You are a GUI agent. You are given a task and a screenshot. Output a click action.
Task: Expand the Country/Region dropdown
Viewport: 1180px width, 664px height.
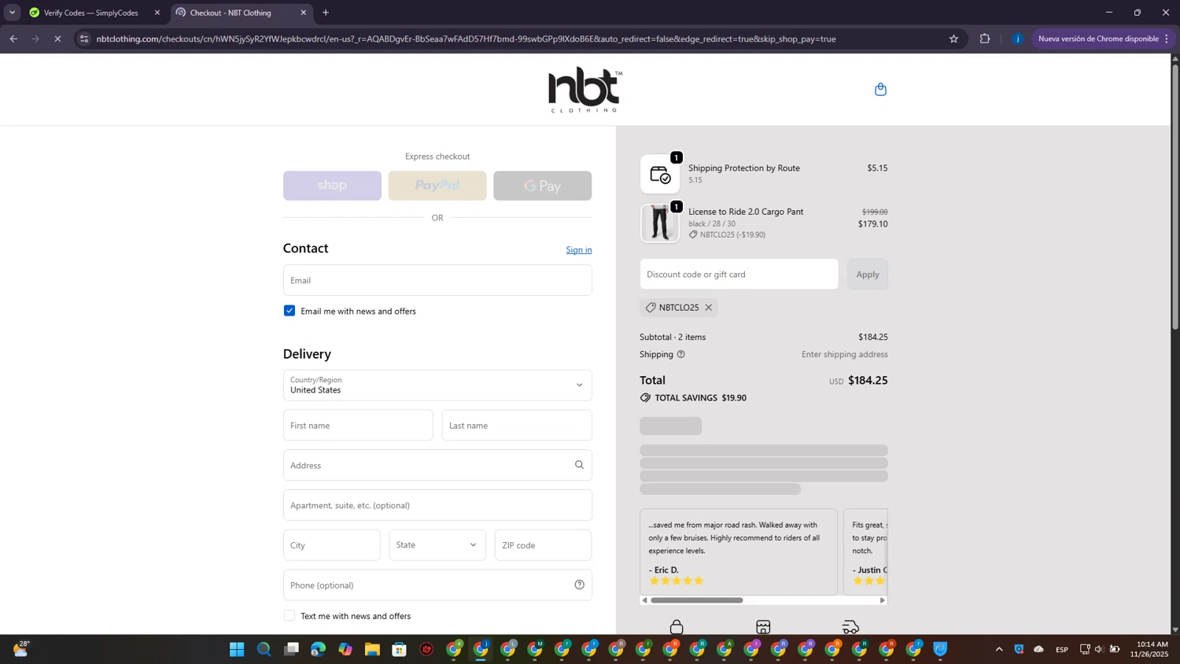point(437,385)
